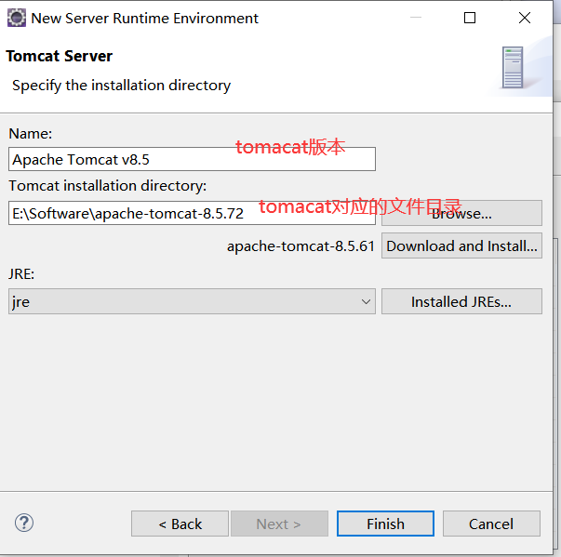Open Installed JREs settings

(x=461, y=301)
